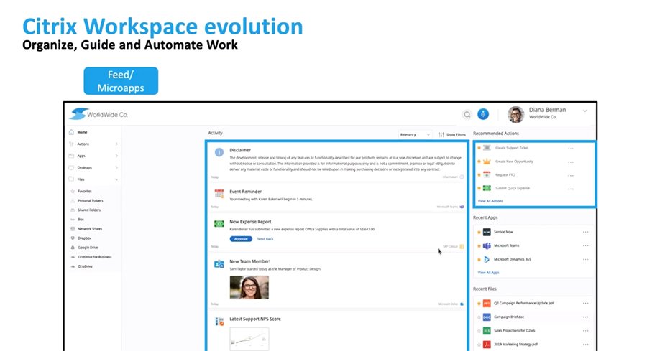The image size is (647, 351).
Task: Collapse the Files section in sidebar
Action: pos(116,179)
